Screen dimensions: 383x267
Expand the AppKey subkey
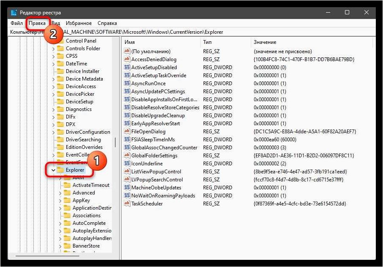[60, 200]
